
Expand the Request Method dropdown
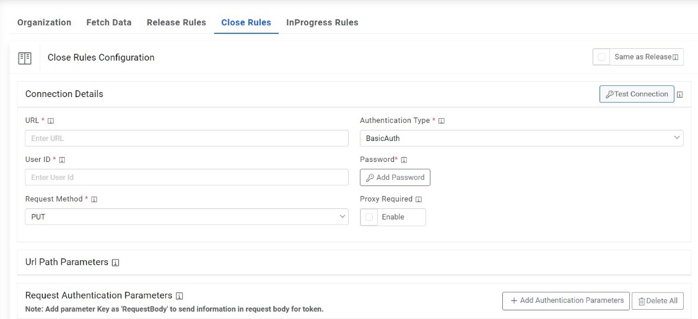(186, 217)
